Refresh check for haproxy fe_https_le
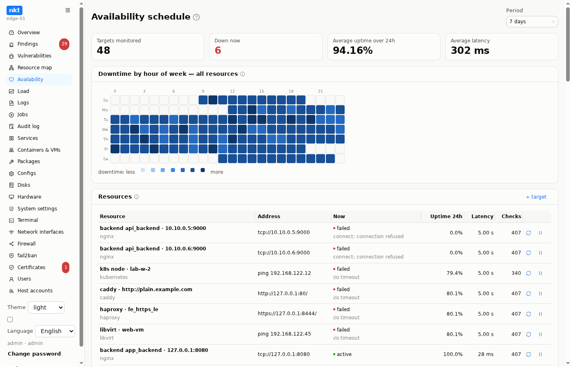This screenshot has height=367, width=571. click(529, 314)
